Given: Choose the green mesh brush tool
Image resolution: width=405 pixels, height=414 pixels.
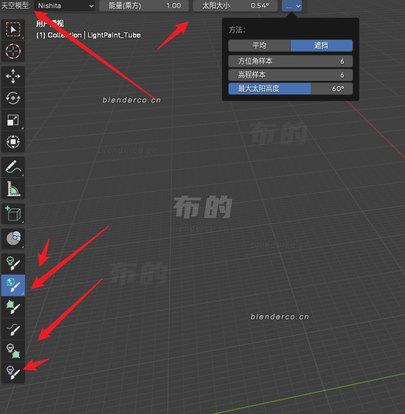Looking at the screenshot, I should (x=13, y=307).
